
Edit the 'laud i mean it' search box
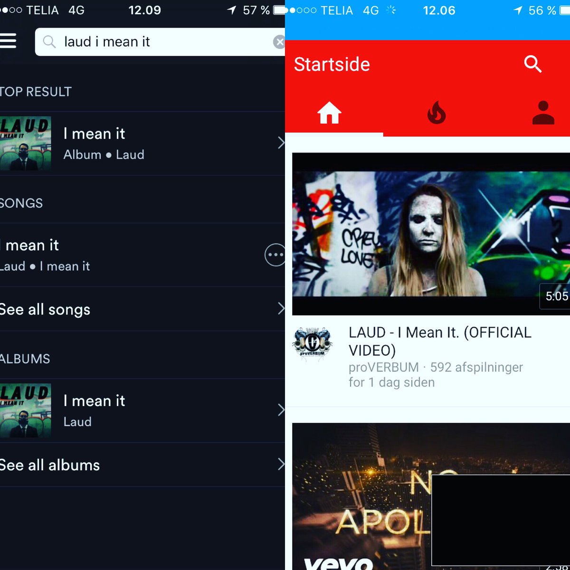(x=160, y=42)
